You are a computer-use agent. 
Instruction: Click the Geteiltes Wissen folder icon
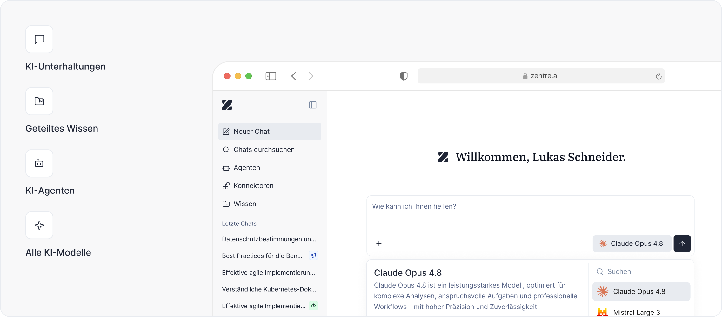[39, 101]
